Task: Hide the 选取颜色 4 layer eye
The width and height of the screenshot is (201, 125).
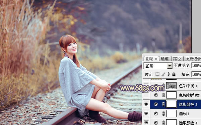Action: click(x=146, y=123)
